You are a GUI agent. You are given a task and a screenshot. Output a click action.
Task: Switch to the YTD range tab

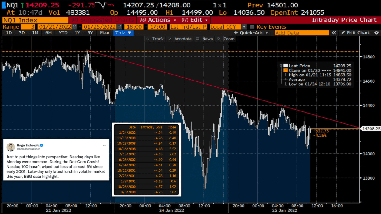click(63, 33)
